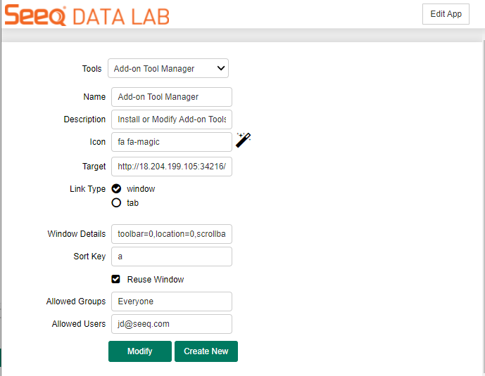Uncheck the Reuse Window checkbox
This screenshot has height=376, width=485.
pyautogui.click(x=116, y=279)
